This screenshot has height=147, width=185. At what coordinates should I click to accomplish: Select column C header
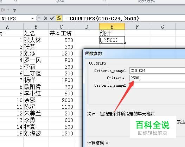click(61, 27)
